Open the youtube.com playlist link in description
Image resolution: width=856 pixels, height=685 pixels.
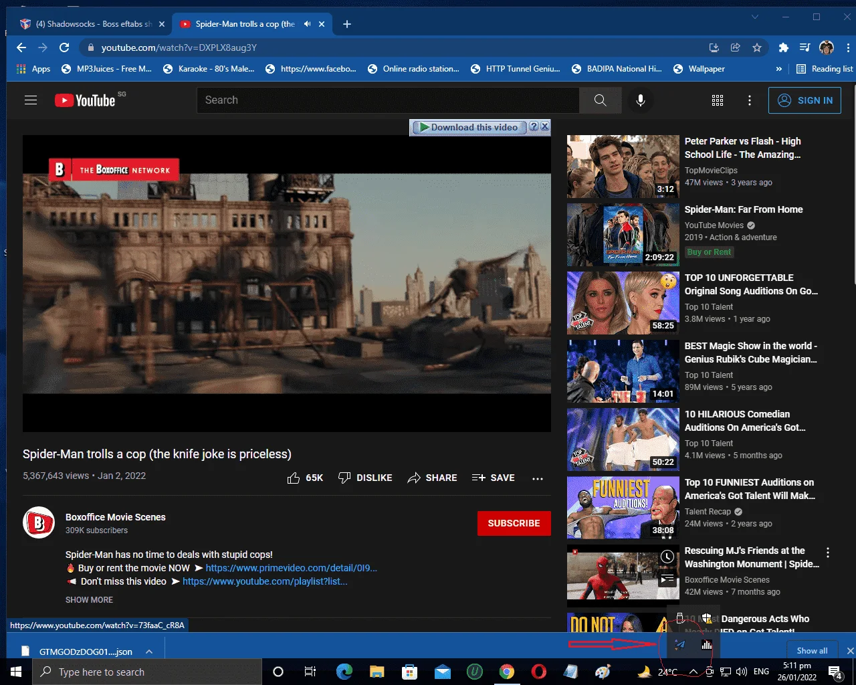265,581
